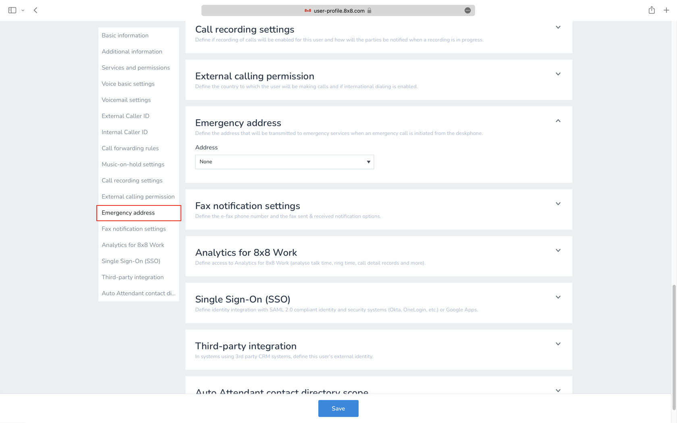Expand the Single Sign-On (SSO) section
The image size is (677, 423).
[558, 297]
